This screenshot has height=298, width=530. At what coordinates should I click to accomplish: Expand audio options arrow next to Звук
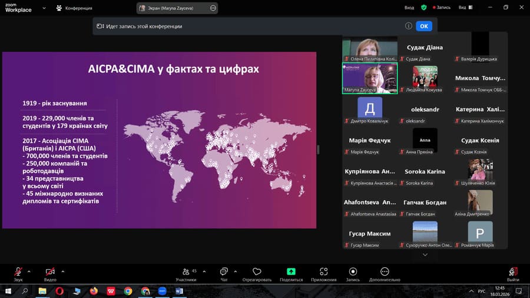(x=29, y=271)
